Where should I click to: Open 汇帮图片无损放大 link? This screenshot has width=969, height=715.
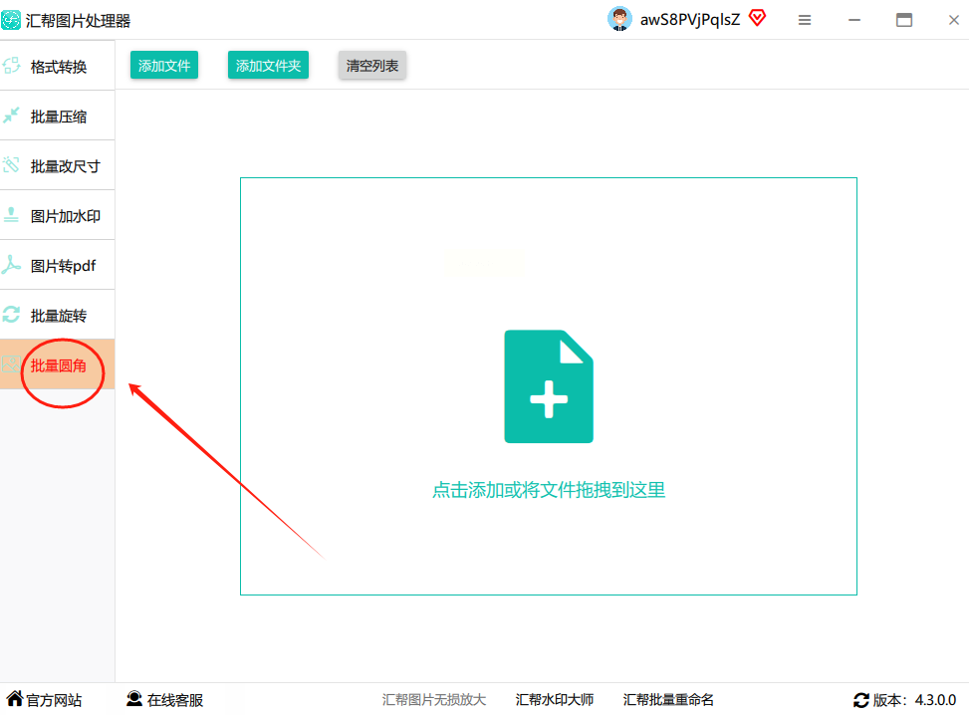click(434, 699)
